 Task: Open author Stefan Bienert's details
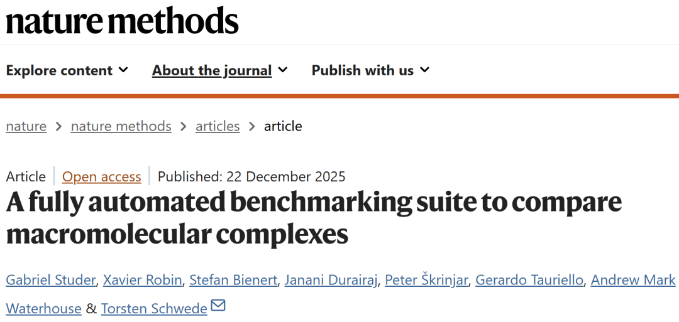coord(233,280)
